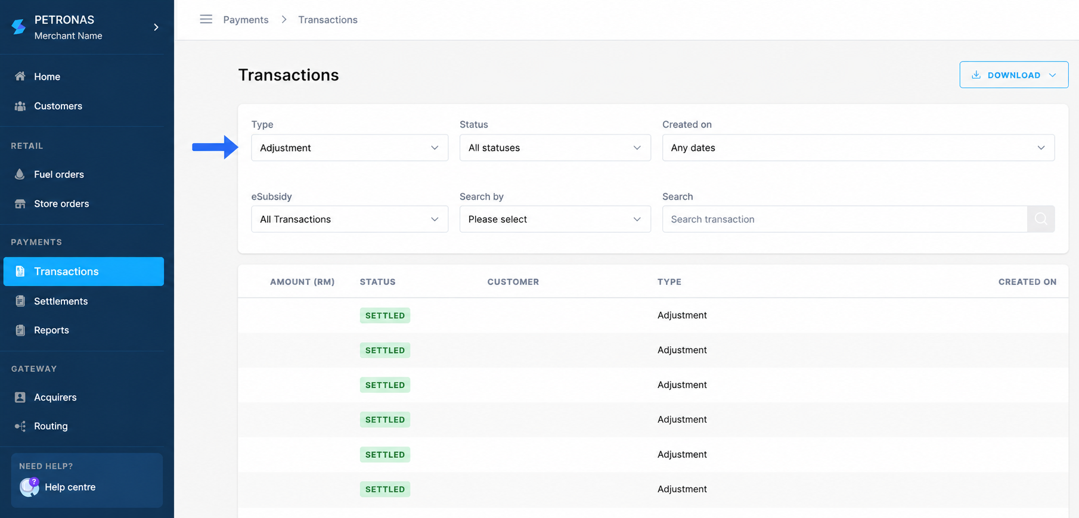Open the Type dropdown showing Adjustment
This screenshot has height=518, width=1079.
(x=349, y=148)
